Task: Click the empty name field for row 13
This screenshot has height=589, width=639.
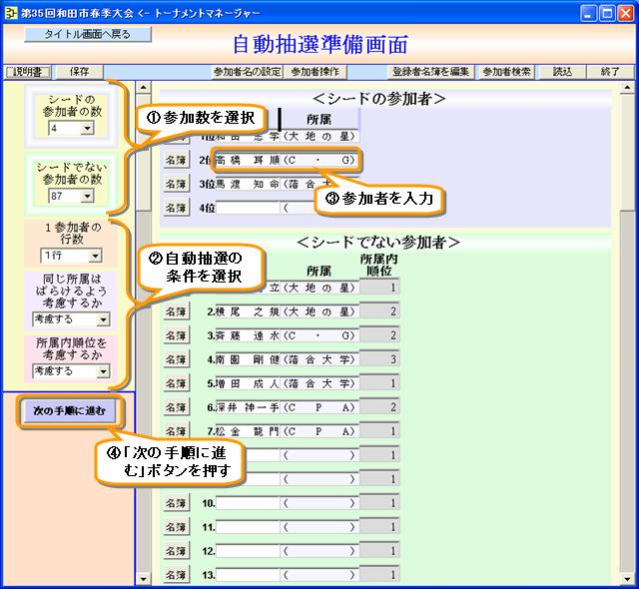Action: pyautogui.click(x=248, y=575)
